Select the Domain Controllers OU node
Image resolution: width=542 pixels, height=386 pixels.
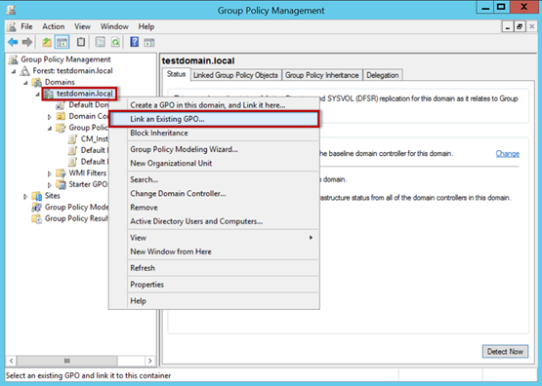click(x=89, y=116)
